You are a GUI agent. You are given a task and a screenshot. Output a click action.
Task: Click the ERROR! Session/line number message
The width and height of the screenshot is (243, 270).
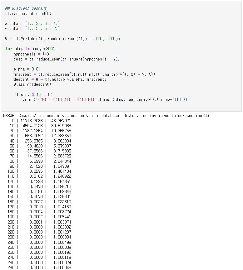tap(106, 115)
